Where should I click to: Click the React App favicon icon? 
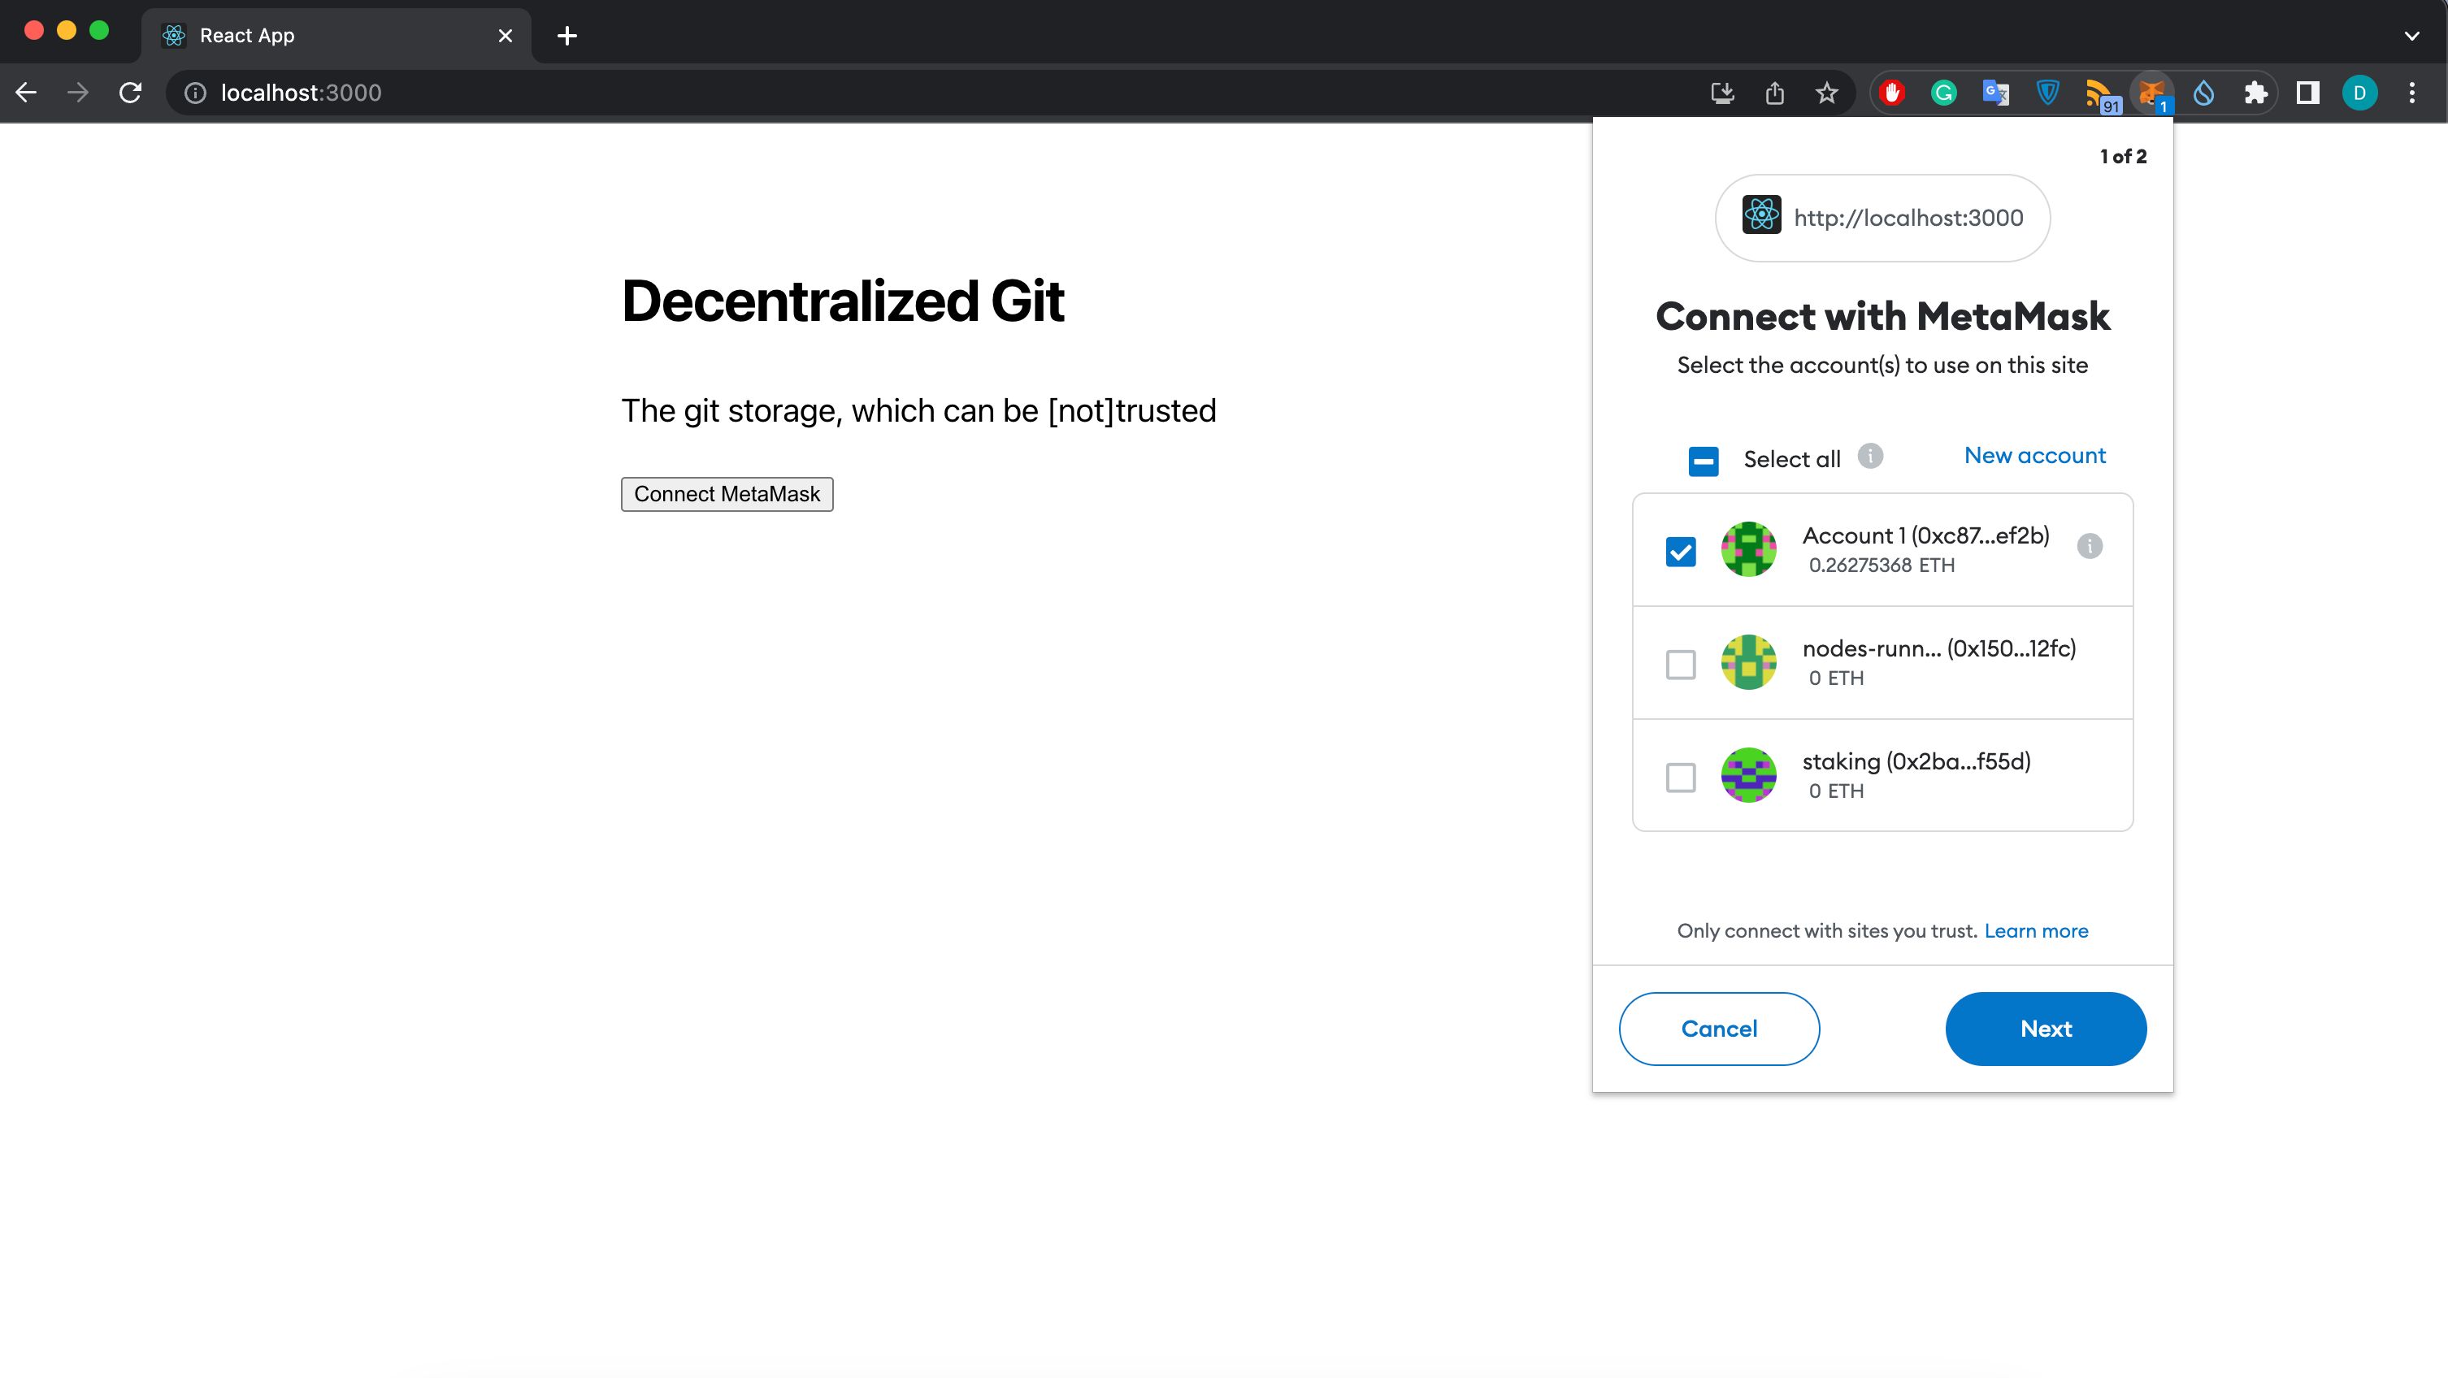pyautogui.click(x=173, y=35)
